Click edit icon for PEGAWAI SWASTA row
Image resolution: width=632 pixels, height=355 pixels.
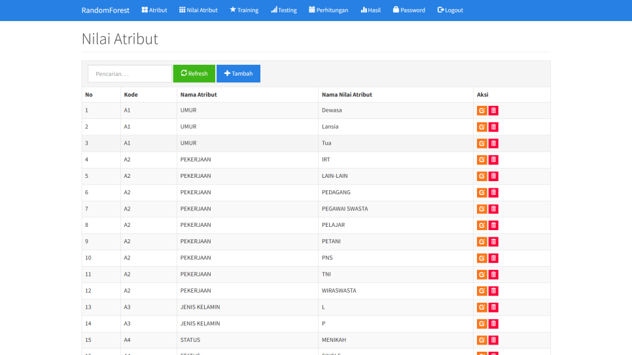point(482,209)
